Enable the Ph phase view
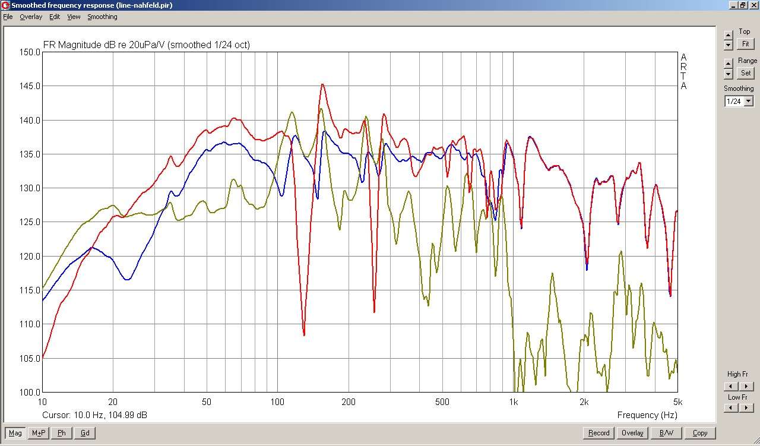This screenshot has width=760, height=446. [62, 433]
